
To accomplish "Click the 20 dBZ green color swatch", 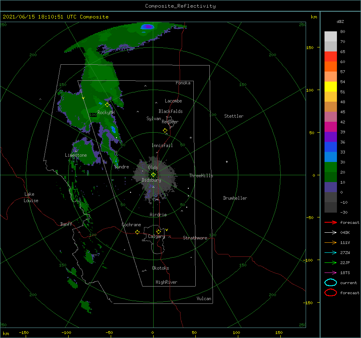I will 331,167.
